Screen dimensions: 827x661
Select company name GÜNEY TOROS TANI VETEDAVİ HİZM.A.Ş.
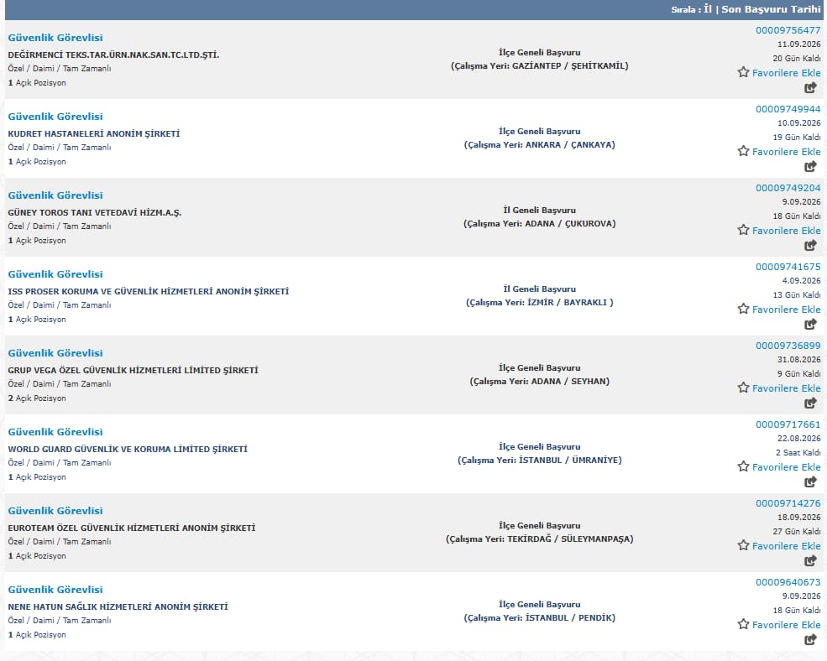click(94, 212)
